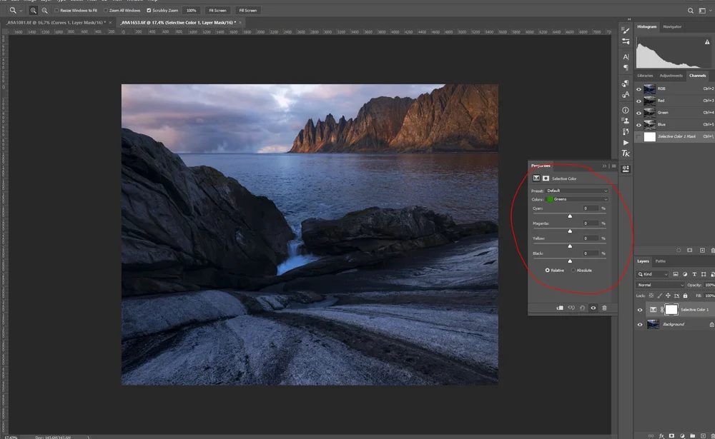Hide the Selective Color 1 layer

point(639,310)
